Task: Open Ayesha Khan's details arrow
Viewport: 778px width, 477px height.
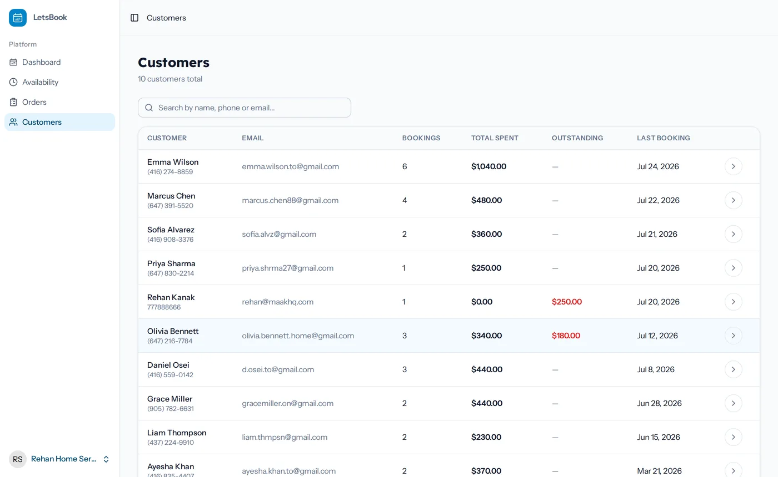Action: [x=734, y=470]
